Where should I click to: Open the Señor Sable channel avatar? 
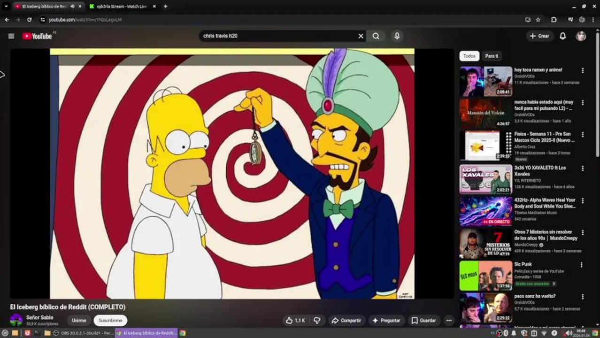(x=16, y=320)
